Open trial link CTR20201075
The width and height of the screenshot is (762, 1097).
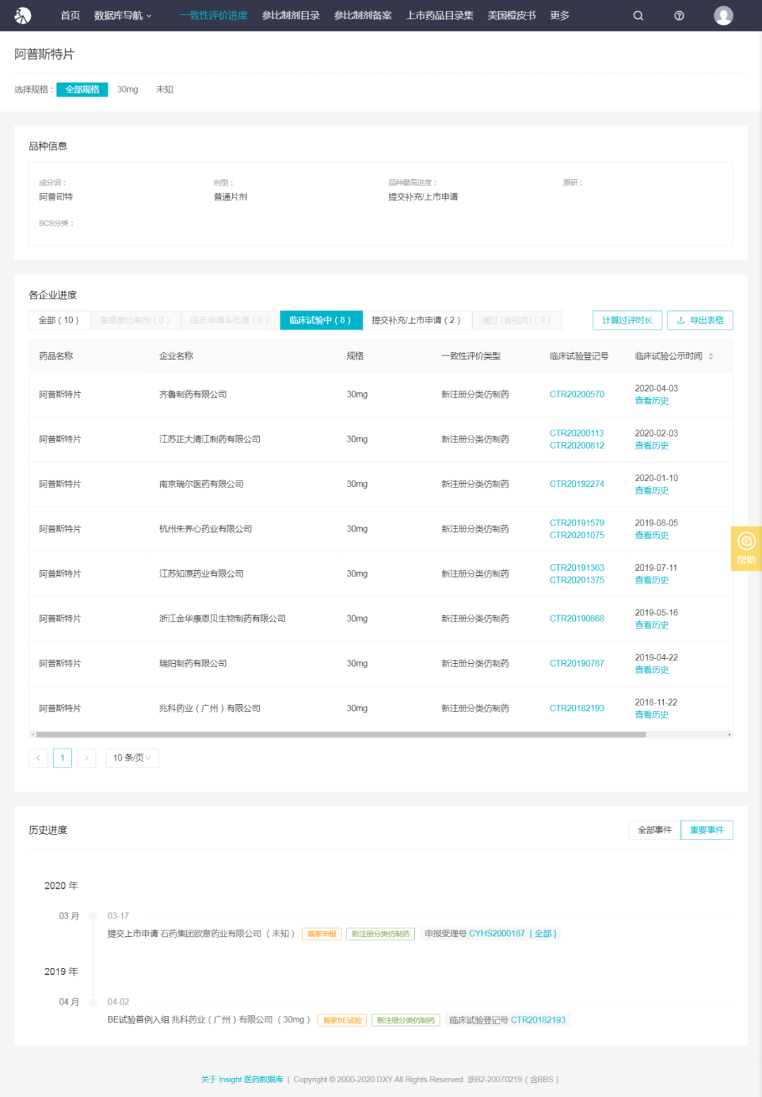pyautogui.click(x=577, y=535)
